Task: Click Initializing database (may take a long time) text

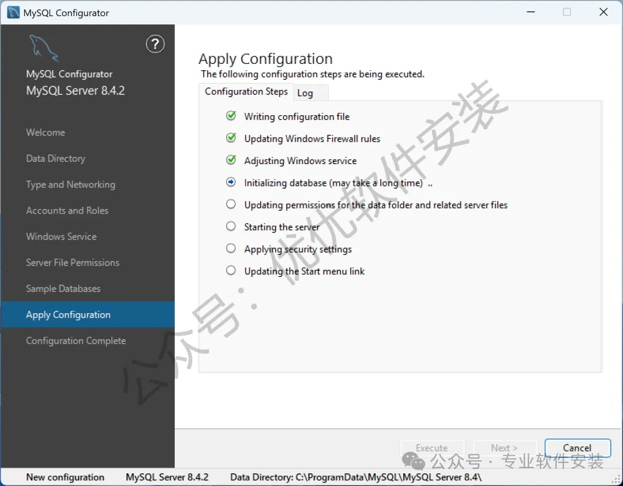Action: pyautogui.click(x=333, y=183)
